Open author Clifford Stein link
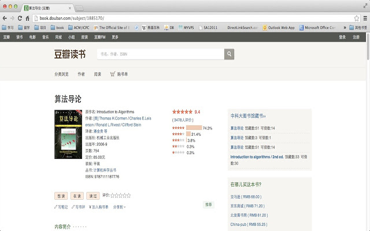 pos(131,125)
